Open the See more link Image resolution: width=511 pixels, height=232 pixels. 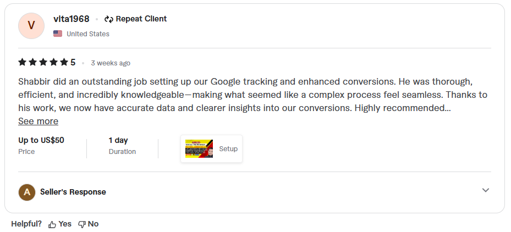point(38,121)
